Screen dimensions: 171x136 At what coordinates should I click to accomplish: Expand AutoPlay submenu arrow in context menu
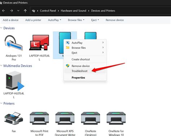coord(103,42)
